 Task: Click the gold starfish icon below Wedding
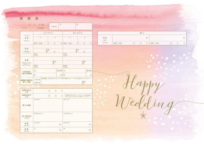click(143, 115)
